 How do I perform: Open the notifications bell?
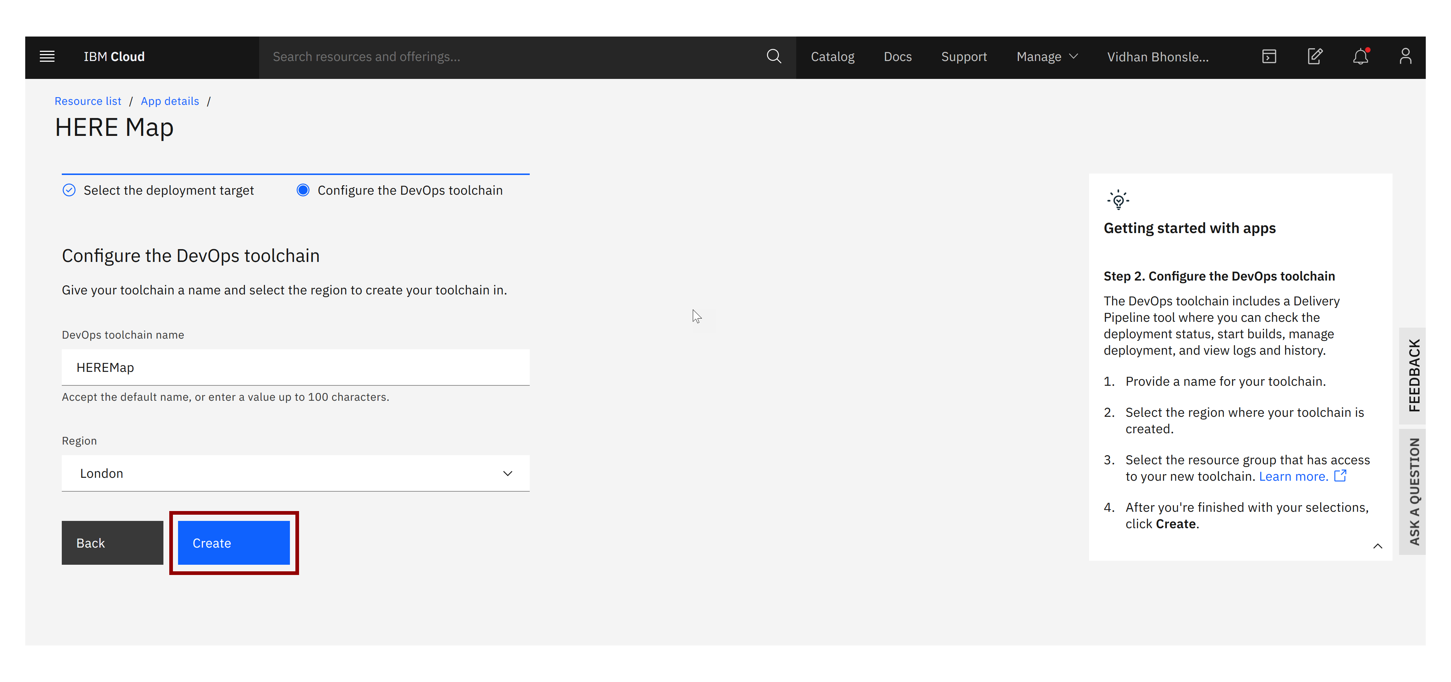coord(1360,57)
